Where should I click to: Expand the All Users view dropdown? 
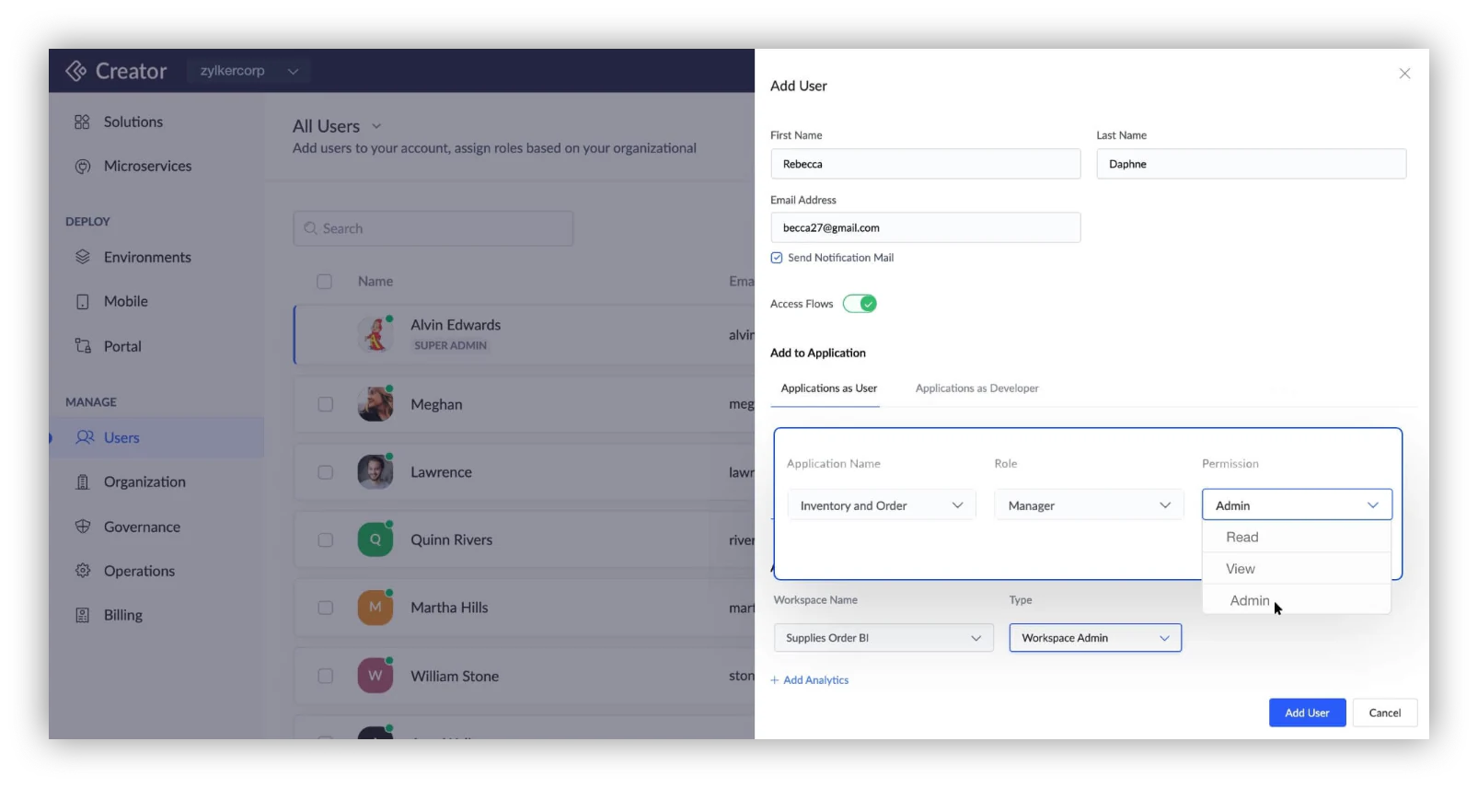click(376, 126)
